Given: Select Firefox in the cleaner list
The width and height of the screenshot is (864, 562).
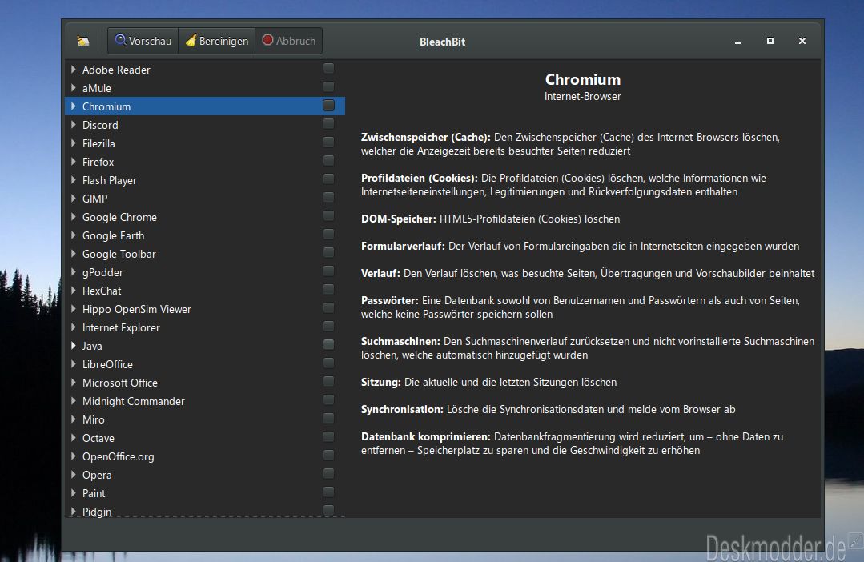Looking at the screenshot, I should pos(205,162).
